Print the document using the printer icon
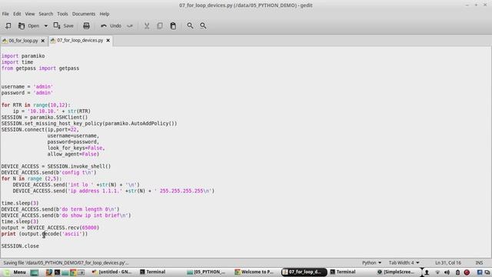This screenshot has height=277, width=492. [x=86, y=25]
